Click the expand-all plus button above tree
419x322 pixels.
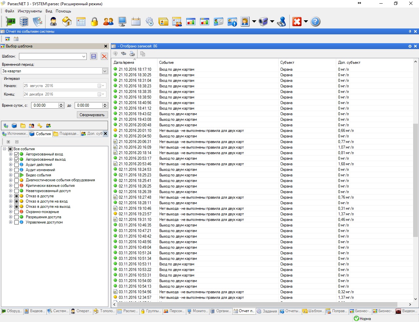(8, 142)
